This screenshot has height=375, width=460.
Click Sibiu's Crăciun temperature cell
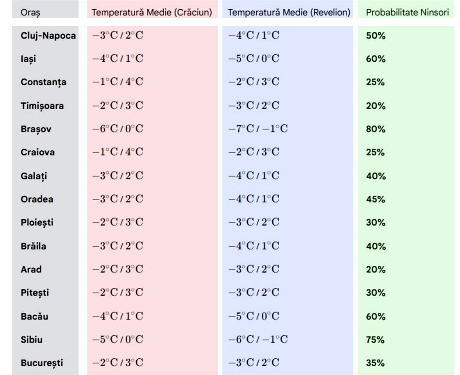[x=118, y=339]
